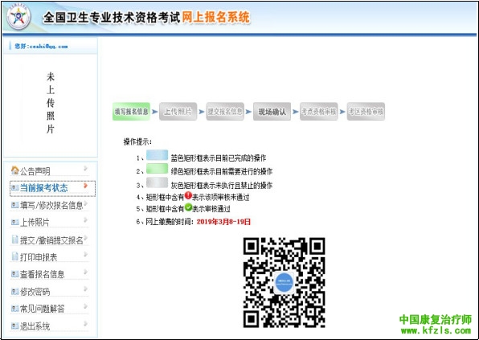Click the icon beside 退出系统
Viewport: 479px width, 340px height.
[x=14, y=326]
